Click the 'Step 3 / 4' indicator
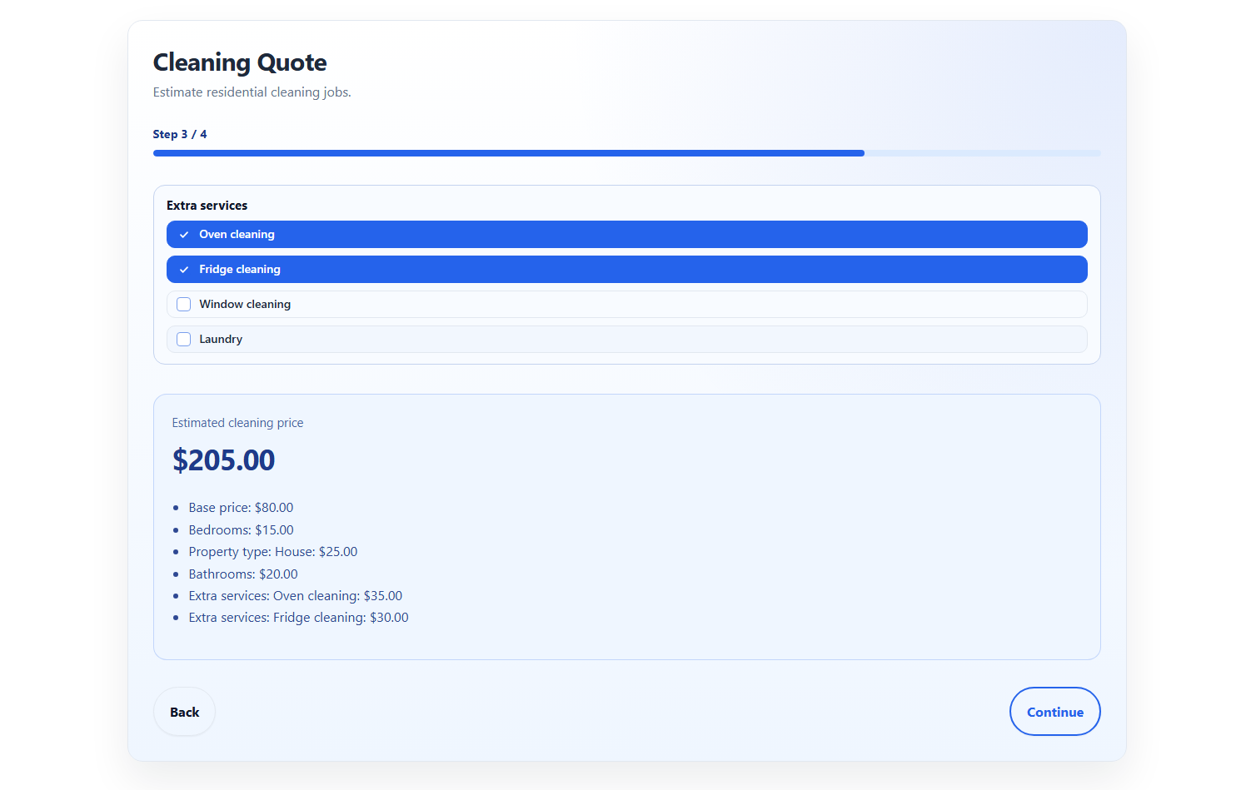Image resolution: width=1256 pixels, height=790 pixels. click(180, 134)
